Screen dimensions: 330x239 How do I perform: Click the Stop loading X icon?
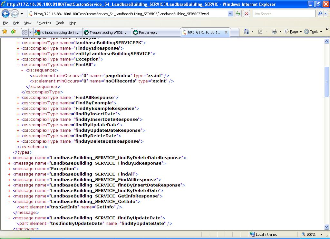coord(247,14)
